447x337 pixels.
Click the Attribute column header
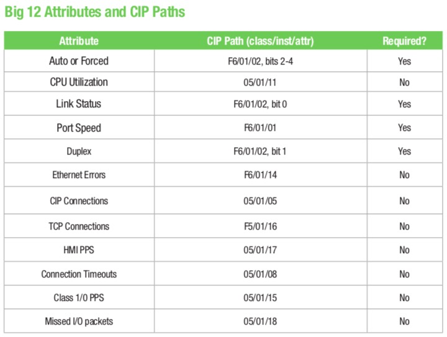pyautogui.click(x=79, y=41)
